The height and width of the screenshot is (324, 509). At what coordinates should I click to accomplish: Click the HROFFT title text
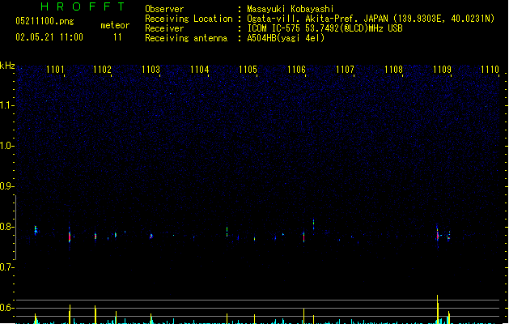click(83, 6)
